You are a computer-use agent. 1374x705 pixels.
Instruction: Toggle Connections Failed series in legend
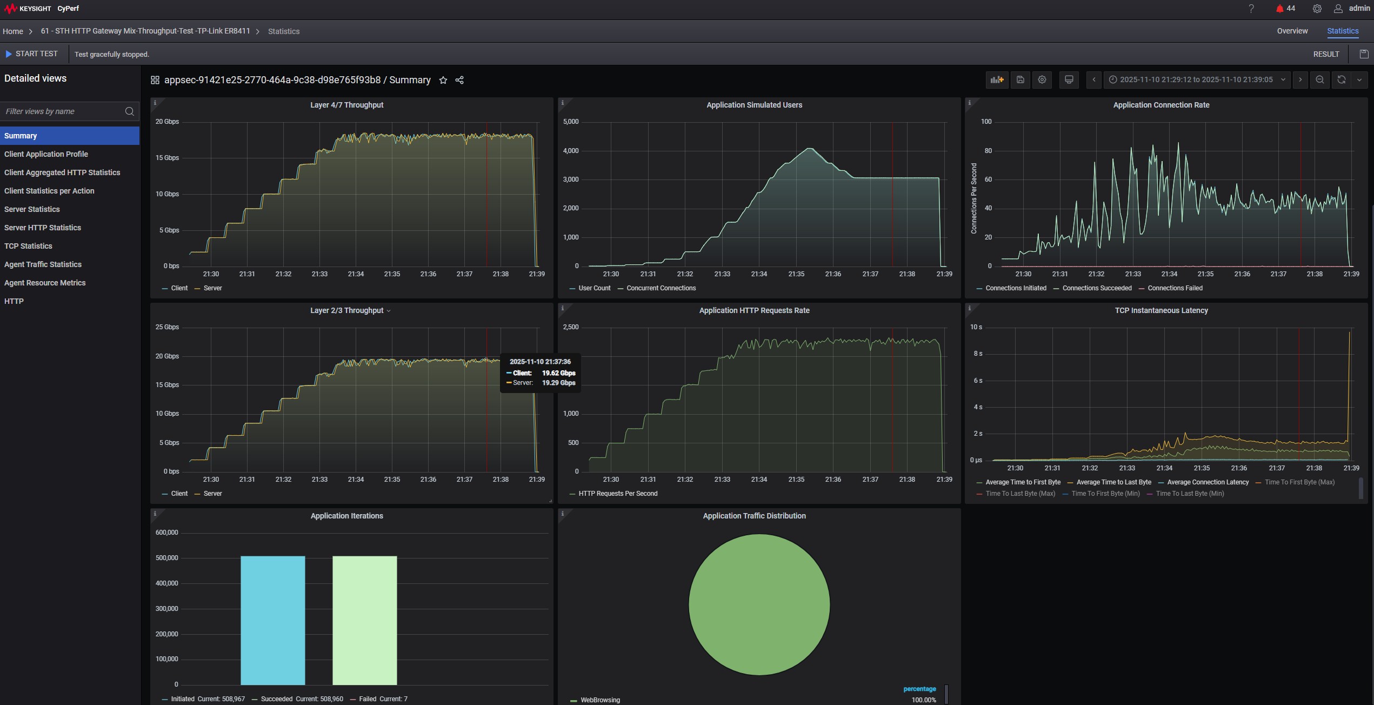(x=1175, y=288)
